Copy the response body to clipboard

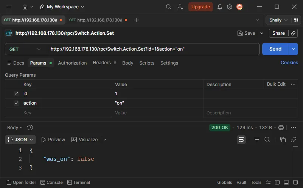pos(283,140)
